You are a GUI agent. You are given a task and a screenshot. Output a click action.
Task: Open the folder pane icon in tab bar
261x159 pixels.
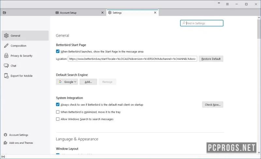[x=5, y=13]
